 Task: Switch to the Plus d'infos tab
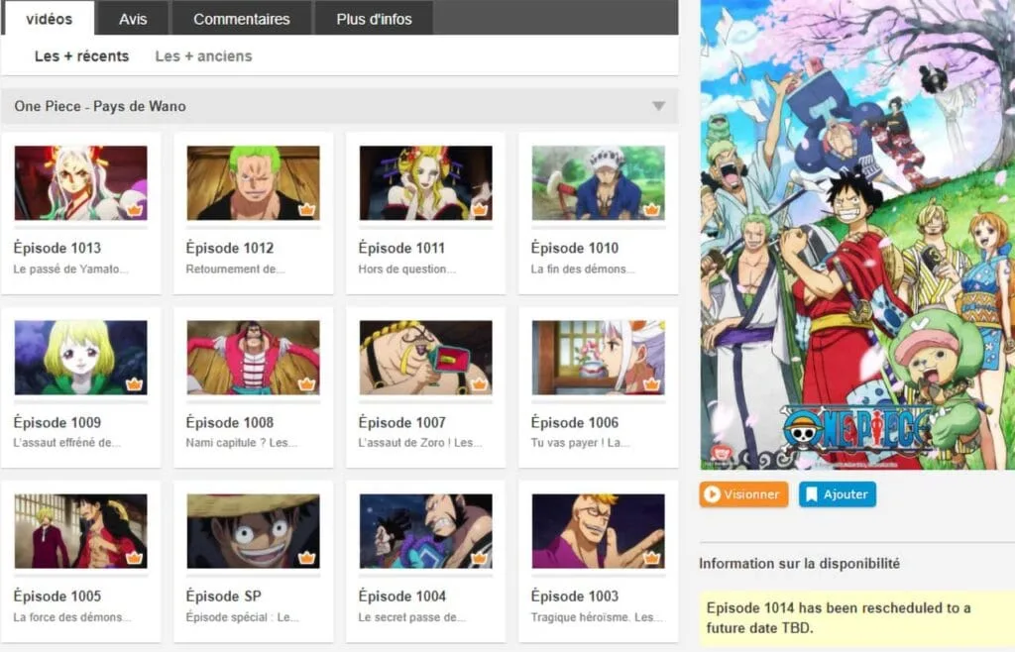pyautogui.click(x=374, y=19)
